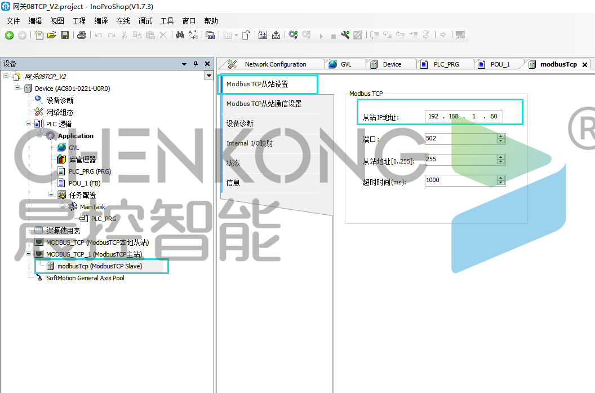Click the binoculars Find icon
Viewport: 595px width, 393px height.
(x=180, y=35)
